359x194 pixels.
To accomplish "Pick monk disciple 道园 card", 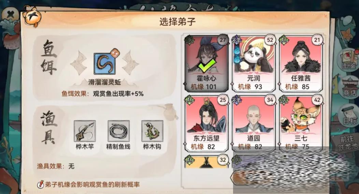I will 254,123.
